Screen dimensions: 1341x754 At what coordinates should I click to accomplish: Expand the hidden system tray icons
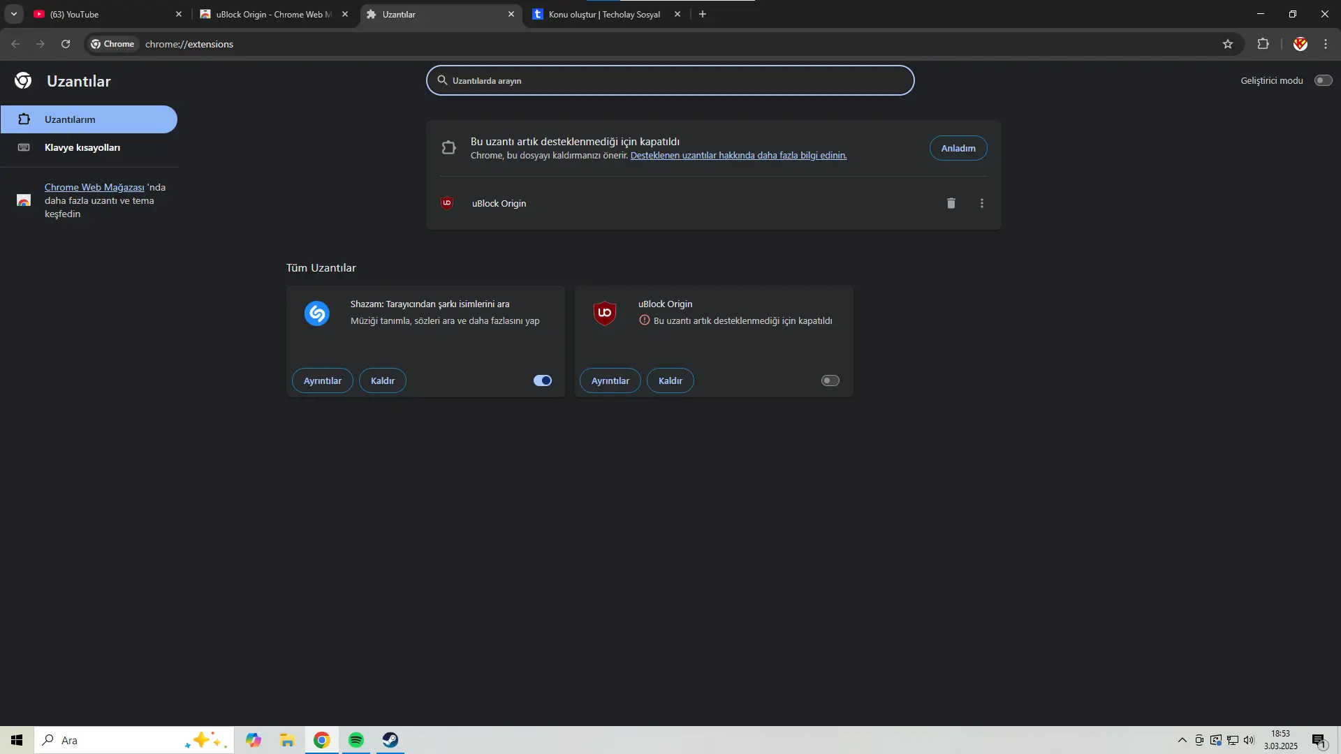click(x=1182, y=740)
